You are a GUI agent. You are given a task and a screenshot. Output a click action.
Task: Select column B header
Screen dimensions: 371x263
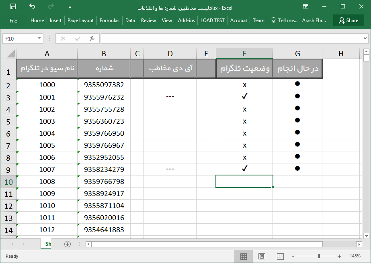[104, 54]
